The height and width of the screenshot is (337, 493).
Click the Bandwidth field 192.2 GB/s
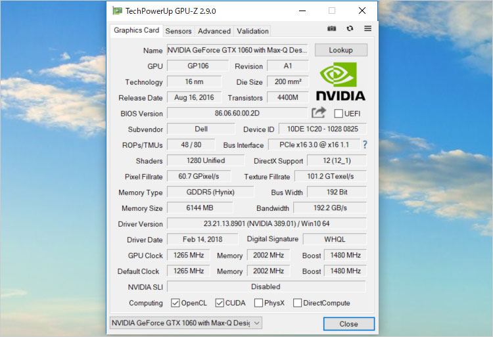330,208
